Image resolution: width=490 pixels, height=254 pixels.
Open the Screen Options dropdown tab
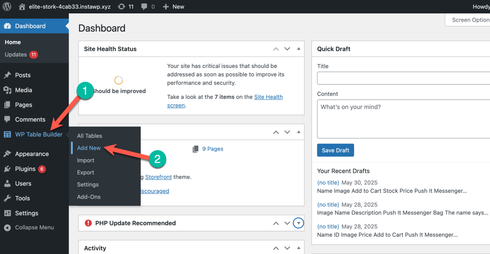[x=470, y=20]
